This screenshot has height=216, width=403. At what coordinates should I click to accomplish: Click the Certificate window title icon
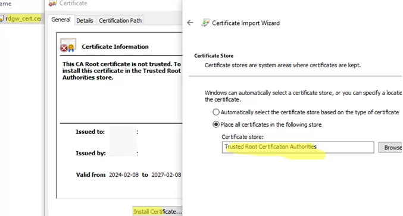pyautogui.click(x=52, y=3)
